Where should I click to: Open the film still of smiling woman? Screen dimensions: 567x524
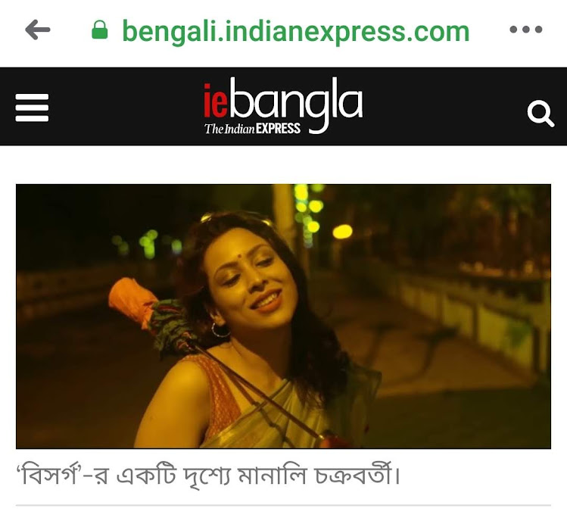pos(283,317)
